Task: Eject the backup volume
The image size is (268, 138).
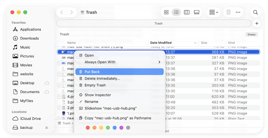Action: coord(46,128)
